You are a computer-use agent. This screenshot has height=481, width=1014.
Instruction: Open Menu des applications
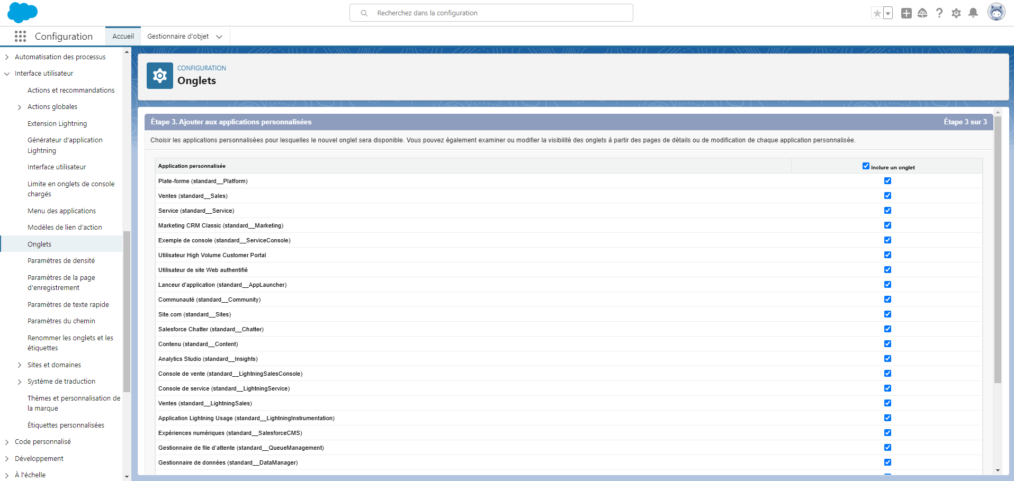[x=61, y=211]
